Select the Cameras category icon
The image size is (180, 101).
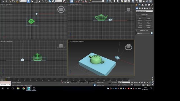(145, 8)
